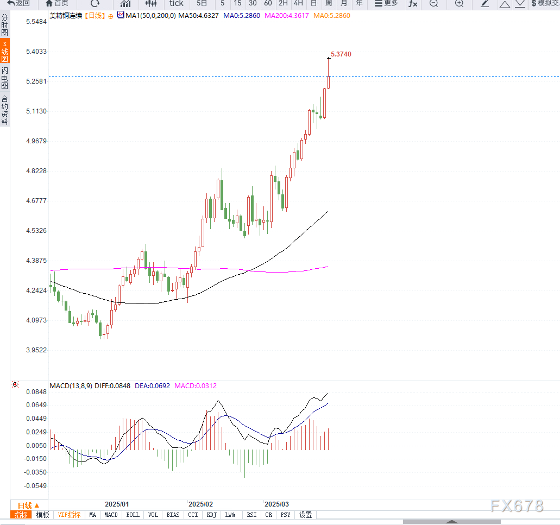Switch to the KDJ indicator tab
560x525 pixels.
[x=211, y=515]
